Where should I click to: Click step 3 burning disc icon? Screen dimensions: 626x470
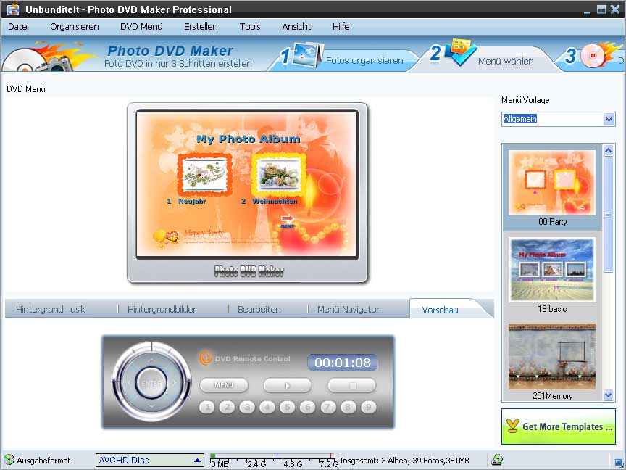pos(599,54)
